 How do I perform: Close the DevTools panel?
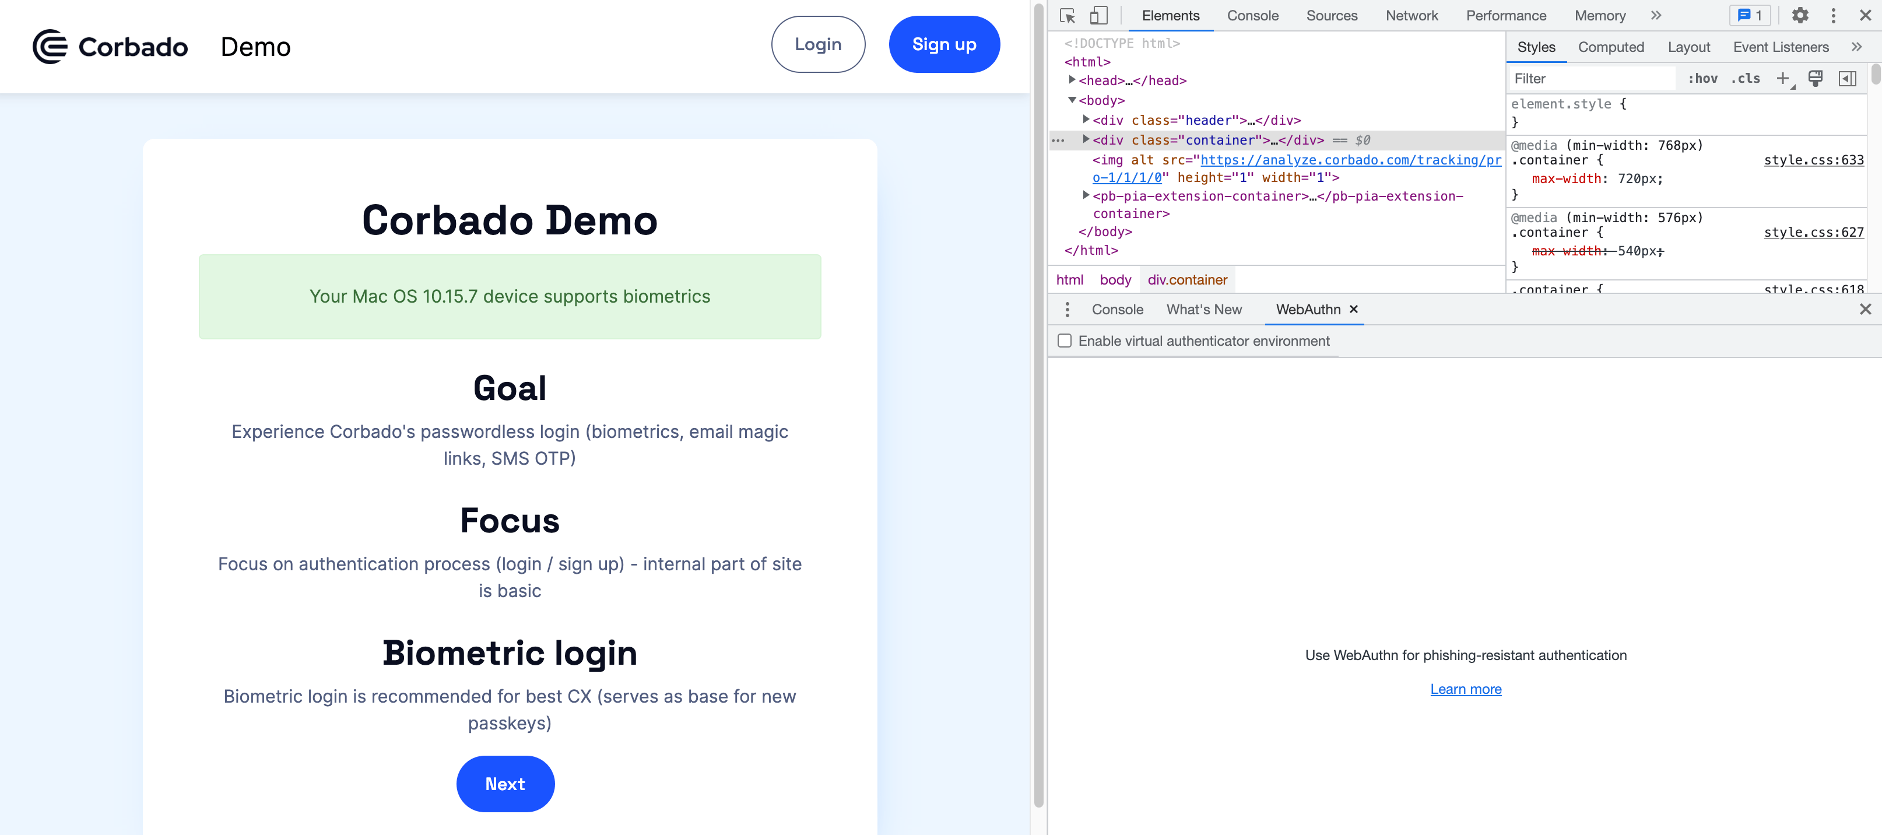point(1865,15)
